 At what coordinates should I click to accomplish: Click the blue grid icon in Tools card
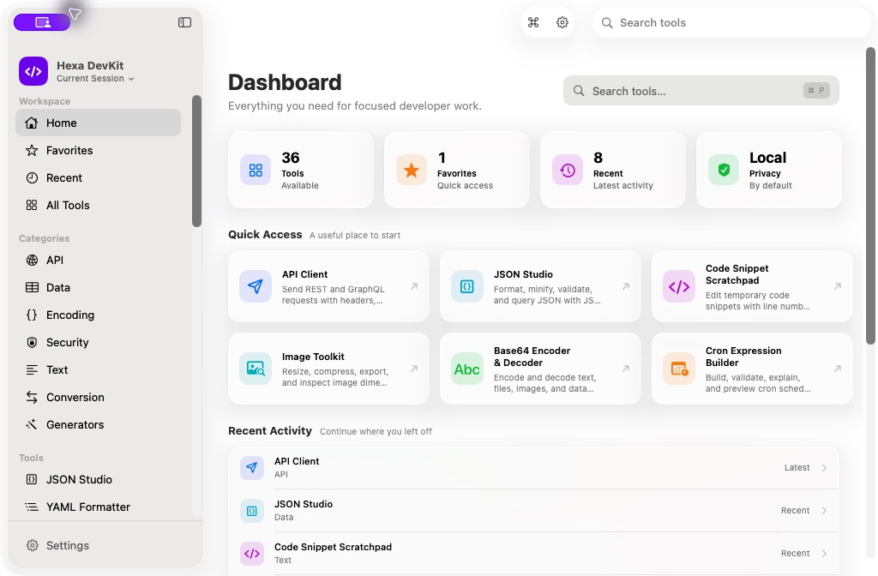(x=256, y=170)
